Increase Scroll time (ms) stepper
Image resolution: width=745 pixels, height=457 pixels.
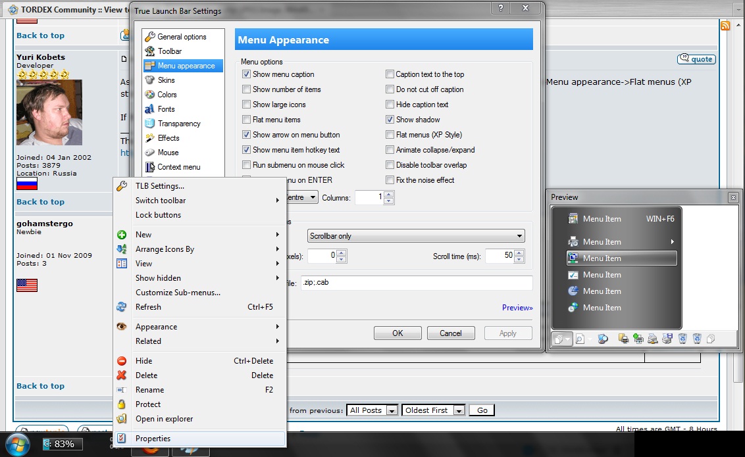point(519,253)
